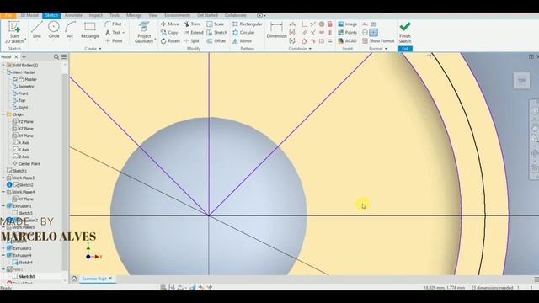
Task: Select the Copy tool
Action: (x=169, y=32)
